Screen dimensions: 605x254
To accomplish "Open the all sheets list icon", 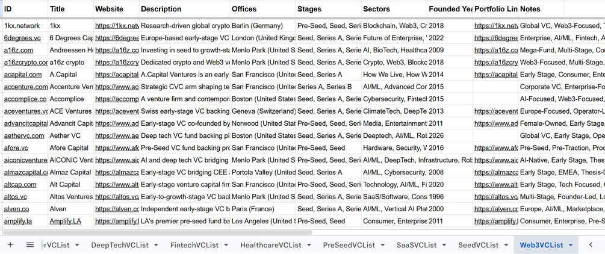I will point(30,245).
